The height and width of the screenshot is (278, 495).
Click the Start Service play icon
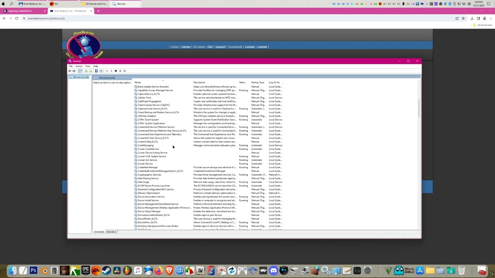(x=107, y=71)
